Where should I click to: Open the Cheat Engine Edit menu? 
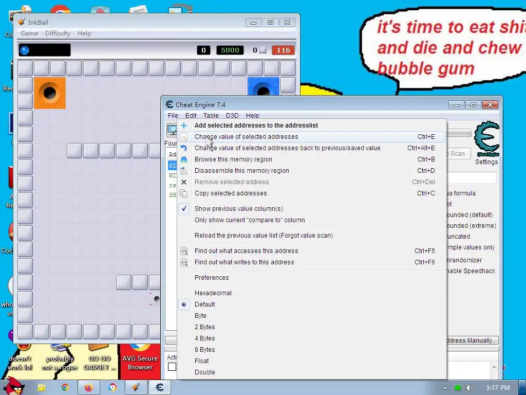pos(191,116)
